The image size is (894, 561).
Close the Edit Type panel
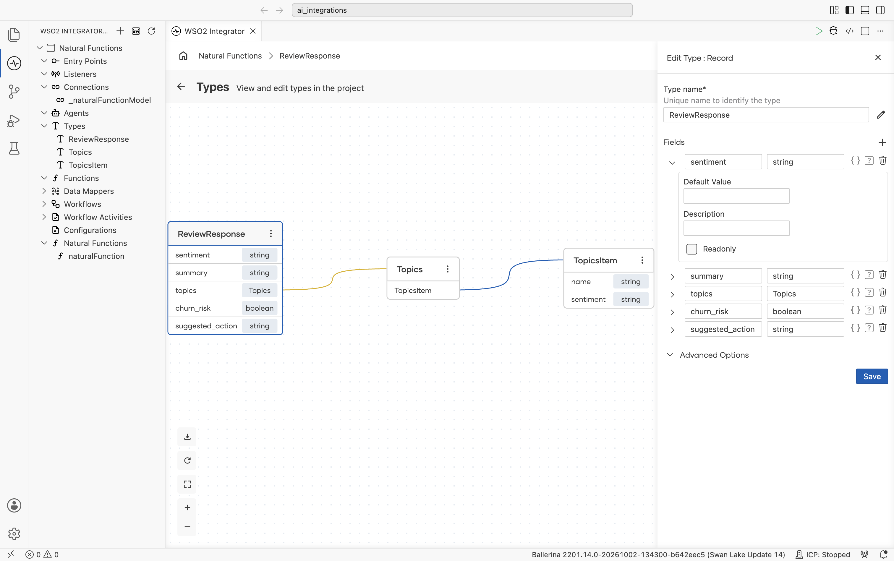[x=878, y=58]
